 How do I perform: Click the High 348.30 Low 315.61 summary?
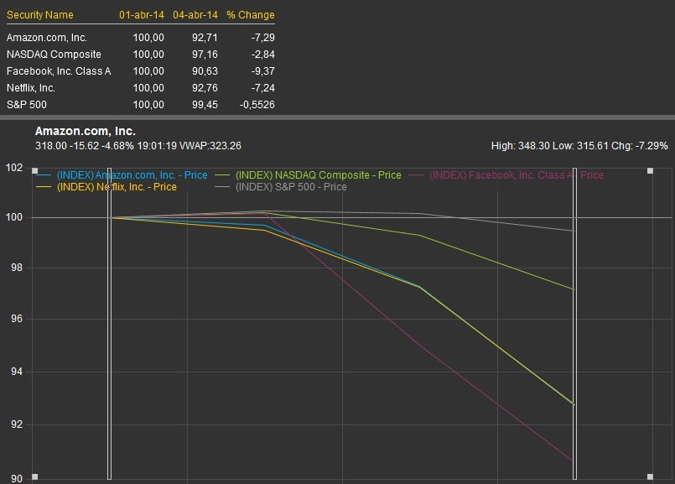(x=579, y=146)
